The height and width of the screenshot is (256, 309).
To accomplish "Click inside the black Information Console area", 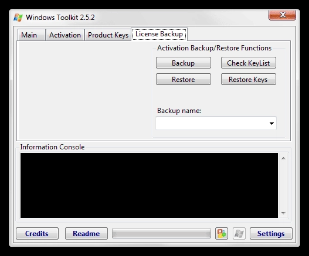I will [x=149, y=185].
